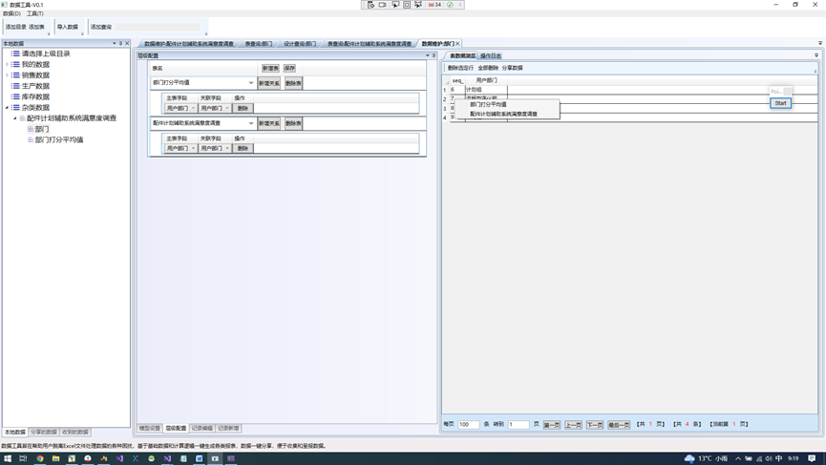Open the document tab list dropdown arrow
Screen dimensions: 826x465
820,43
